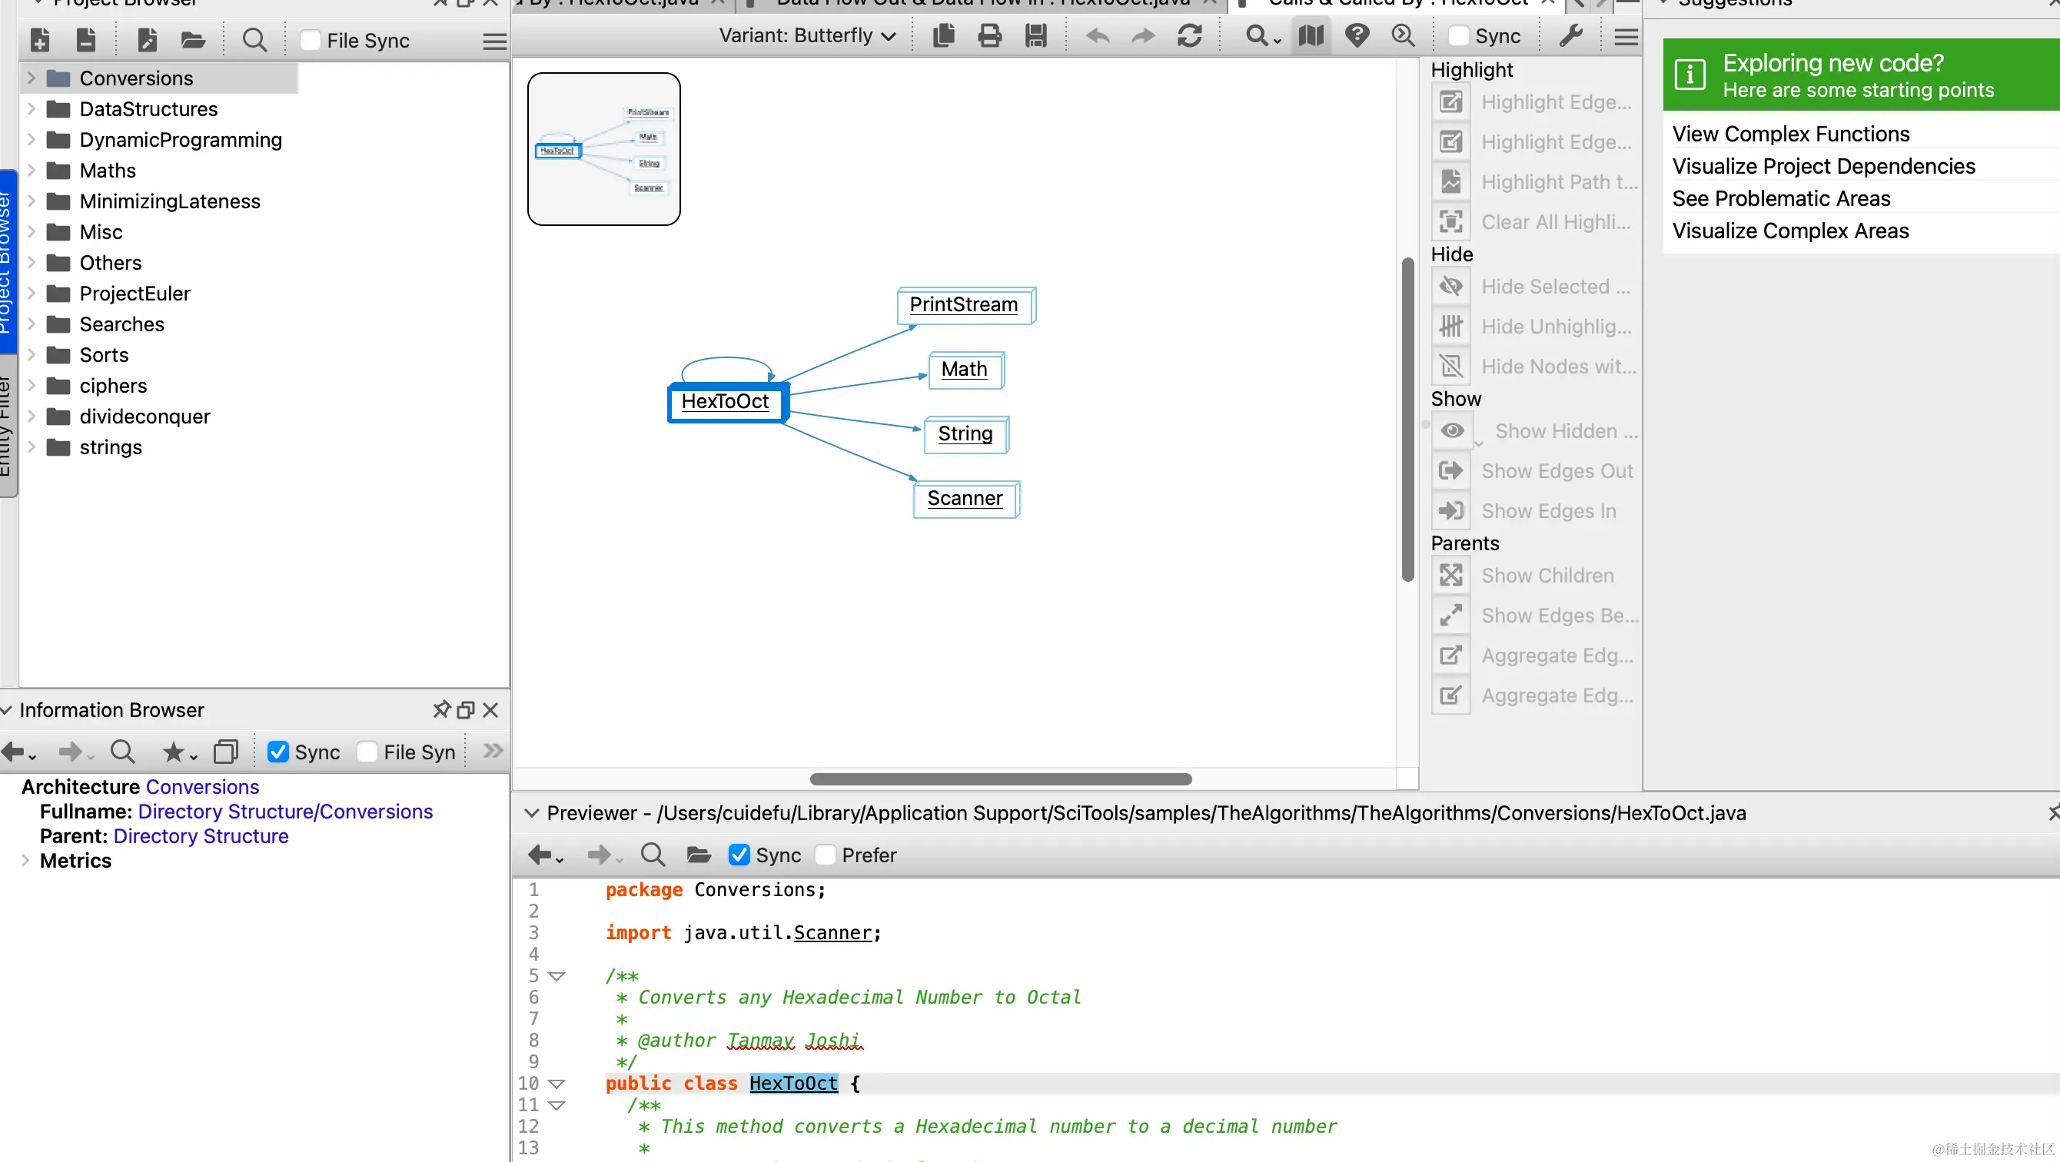The width and height of the screenshot is (2060, 1162).
Task: Select the Scanner node in graph
Action: point(965,498)
